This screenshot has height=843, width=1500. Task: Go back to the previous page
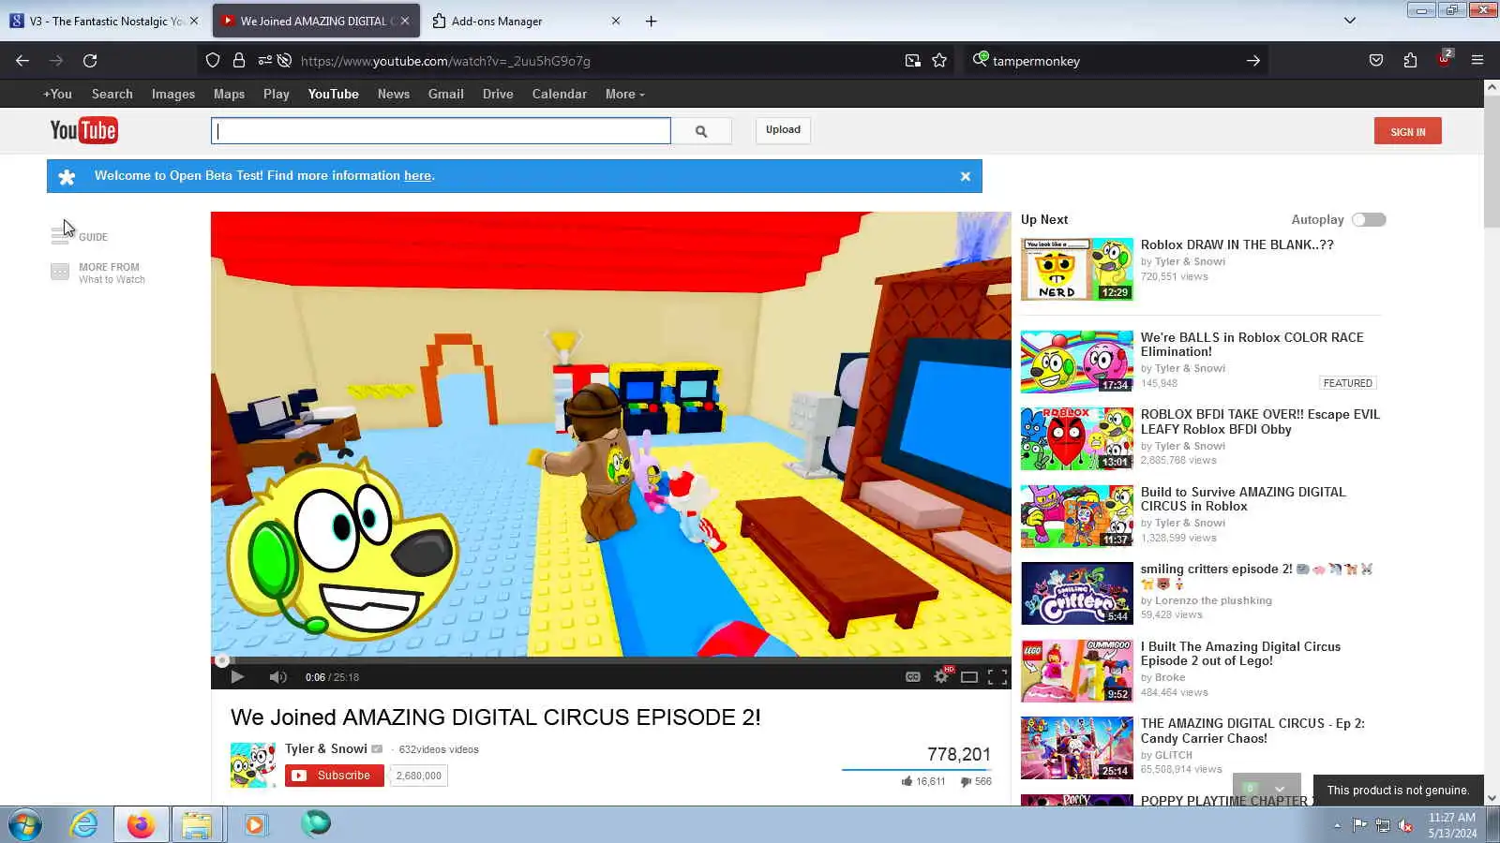[22, 61]
